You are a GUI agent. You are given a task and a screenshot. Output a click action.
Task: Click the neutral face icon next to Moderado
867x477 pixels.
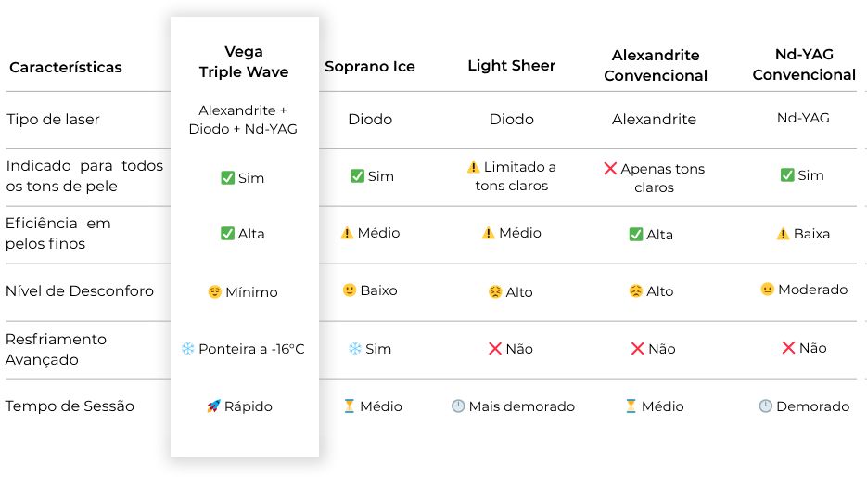click(x=767, y=290)
